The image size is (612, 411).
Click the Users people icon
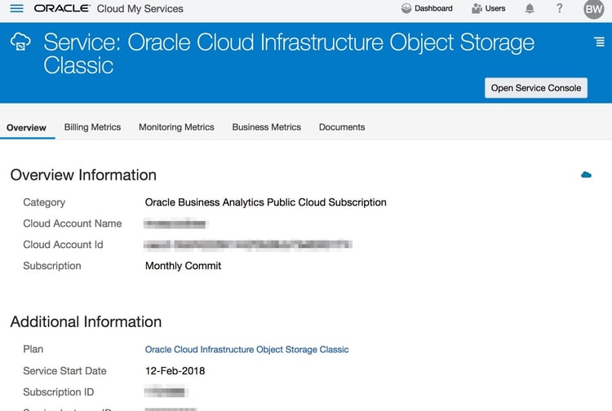[x=477, y=8]
